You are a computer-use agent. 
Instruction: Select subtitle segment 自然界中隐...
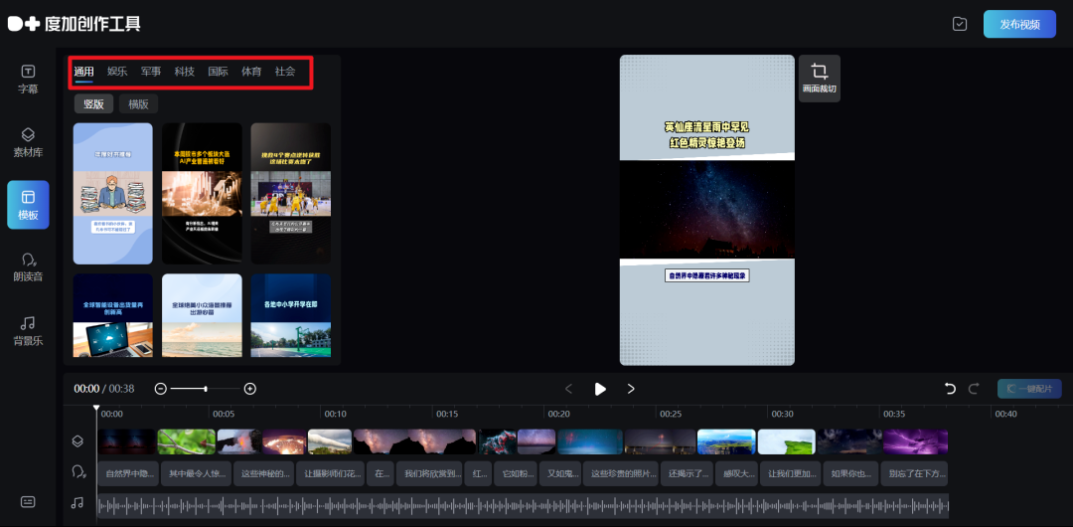click(x=128, y=473)
